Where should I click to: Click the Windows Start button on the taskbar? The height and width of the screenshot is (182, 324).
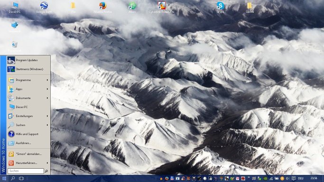coord(4,179)
